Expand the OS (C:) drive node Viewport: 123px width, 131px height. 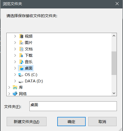[15, 75]
